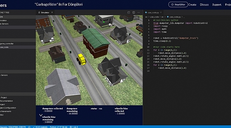Place cursor on the shebang line 1

166,20
